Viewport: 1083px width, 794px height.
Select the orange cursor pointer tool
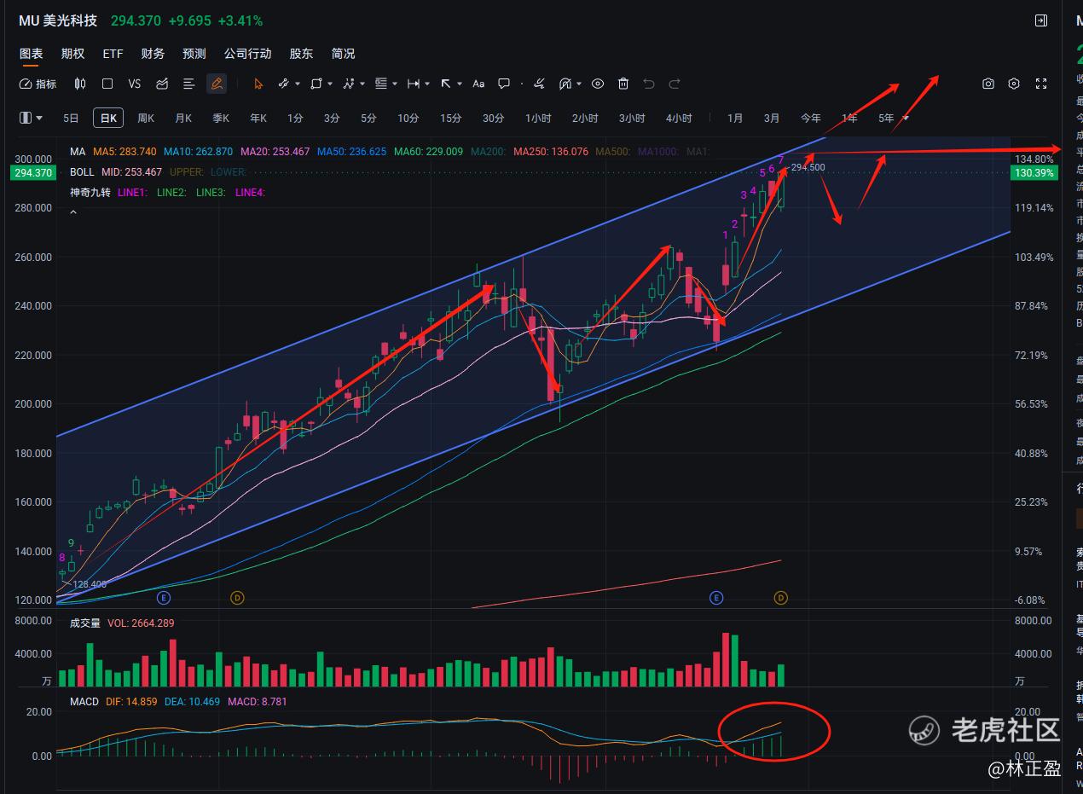point(258,84)
